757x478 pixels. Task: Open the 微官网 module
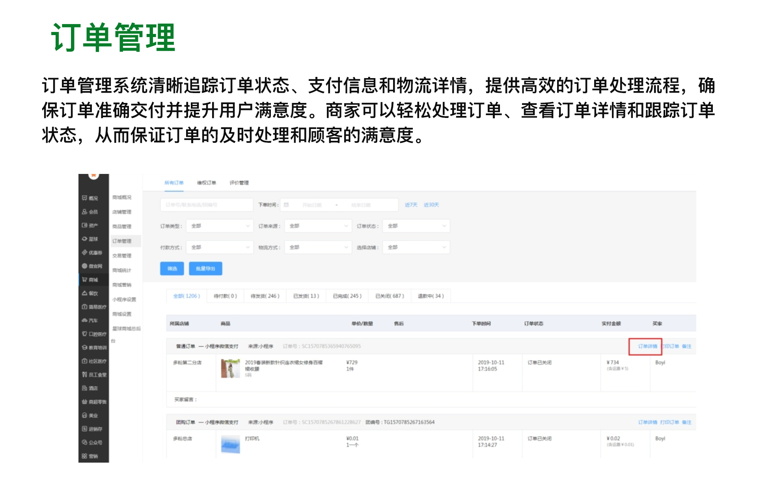93,267
